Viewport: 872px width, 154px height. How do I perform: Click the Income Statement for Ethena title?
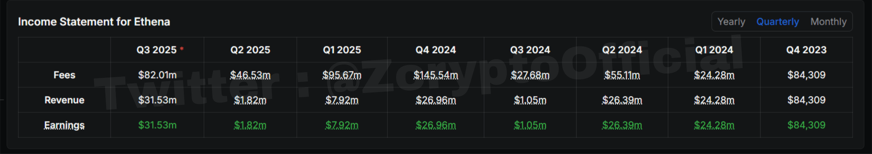tap(94, 22)
